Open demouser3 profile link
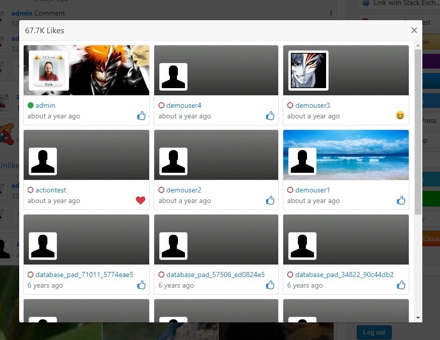This screenshot has height=340, width=440. (312, 105)
